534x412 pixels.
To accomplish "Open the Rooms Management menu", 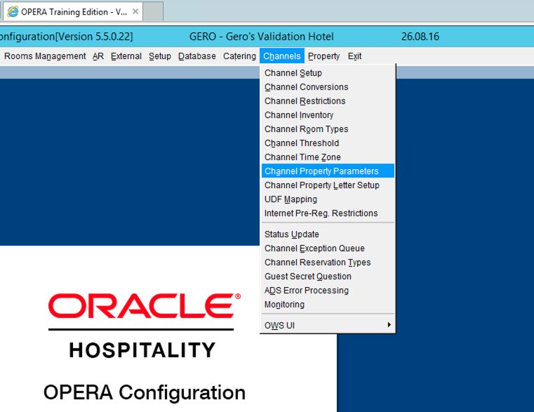I will [45, 56].
